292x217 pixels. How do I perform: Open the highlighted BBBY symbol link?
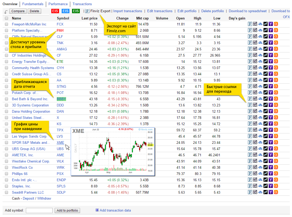(61, 99)
